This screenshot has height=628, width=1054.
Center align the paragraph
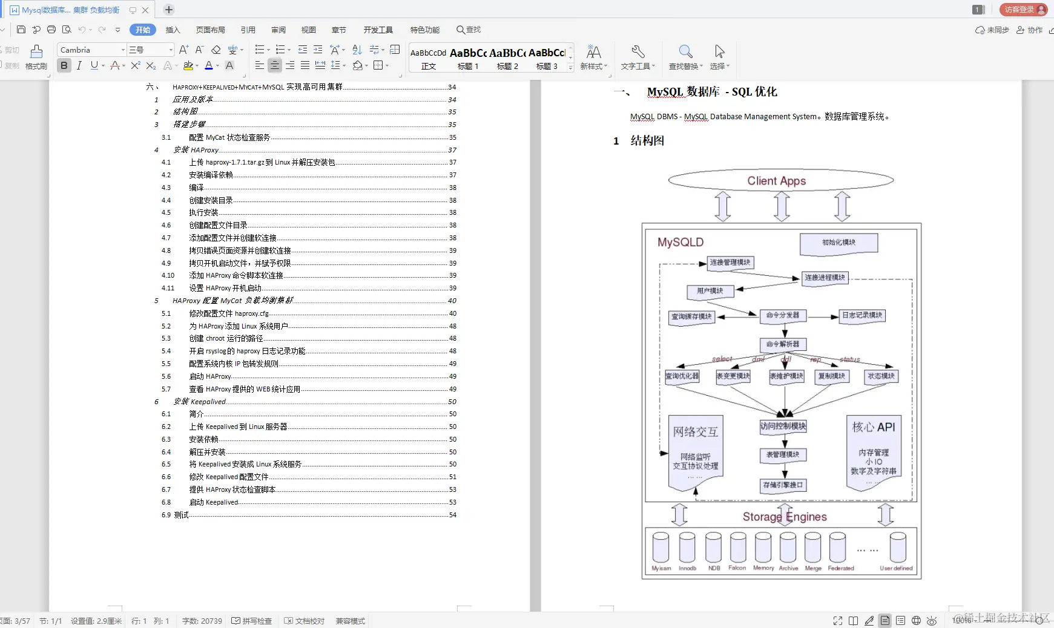point(275,65)
